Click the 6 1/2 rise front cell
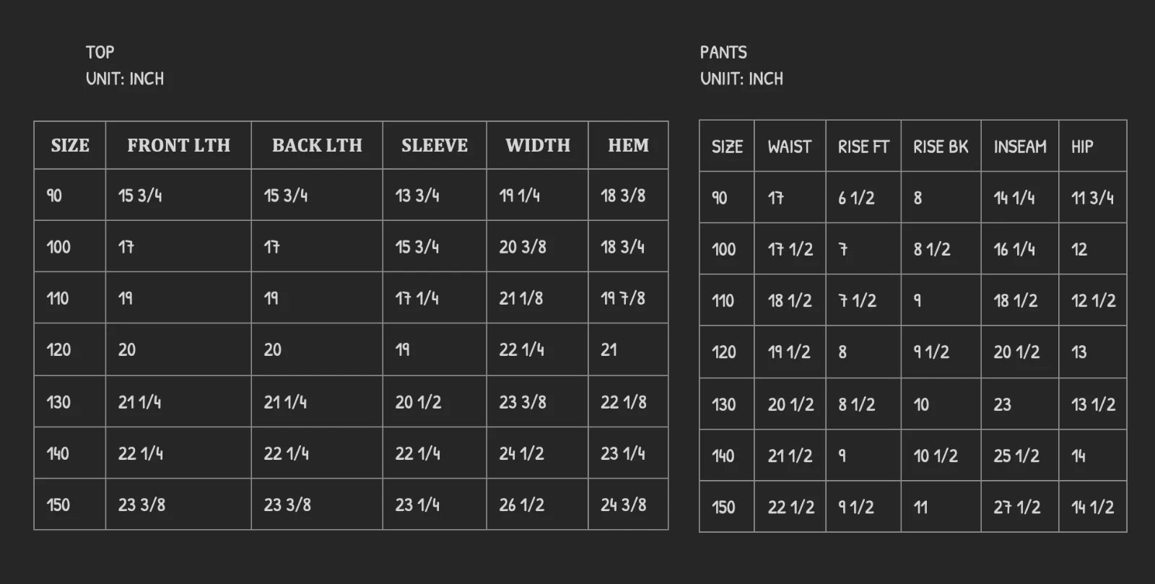1155x584 pixels. pos(856,198)
